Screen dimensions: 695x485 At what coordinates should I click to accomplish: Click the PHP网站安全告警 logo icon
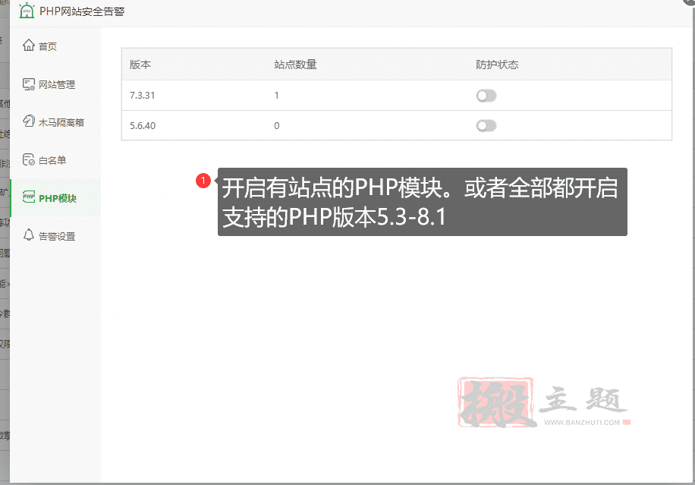[27, 11]
